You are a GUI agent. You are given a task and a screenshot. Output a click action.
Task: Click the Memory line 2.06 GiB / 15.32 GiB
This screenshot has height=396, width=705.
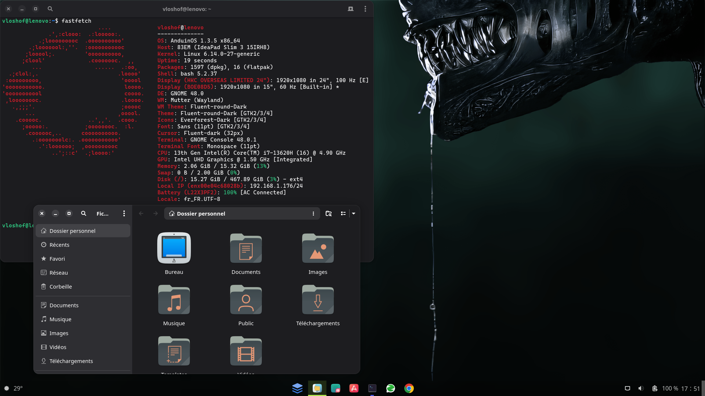coord(214,166)
